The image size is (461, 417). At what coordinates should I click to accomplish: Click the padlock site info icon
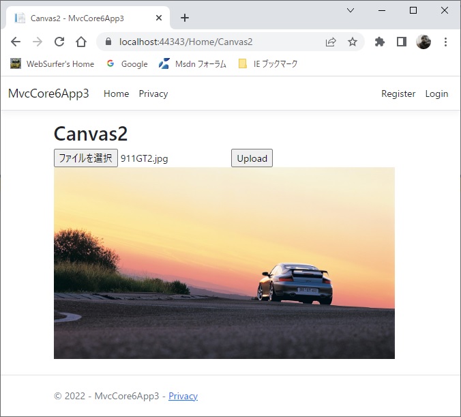click(108, 42)
